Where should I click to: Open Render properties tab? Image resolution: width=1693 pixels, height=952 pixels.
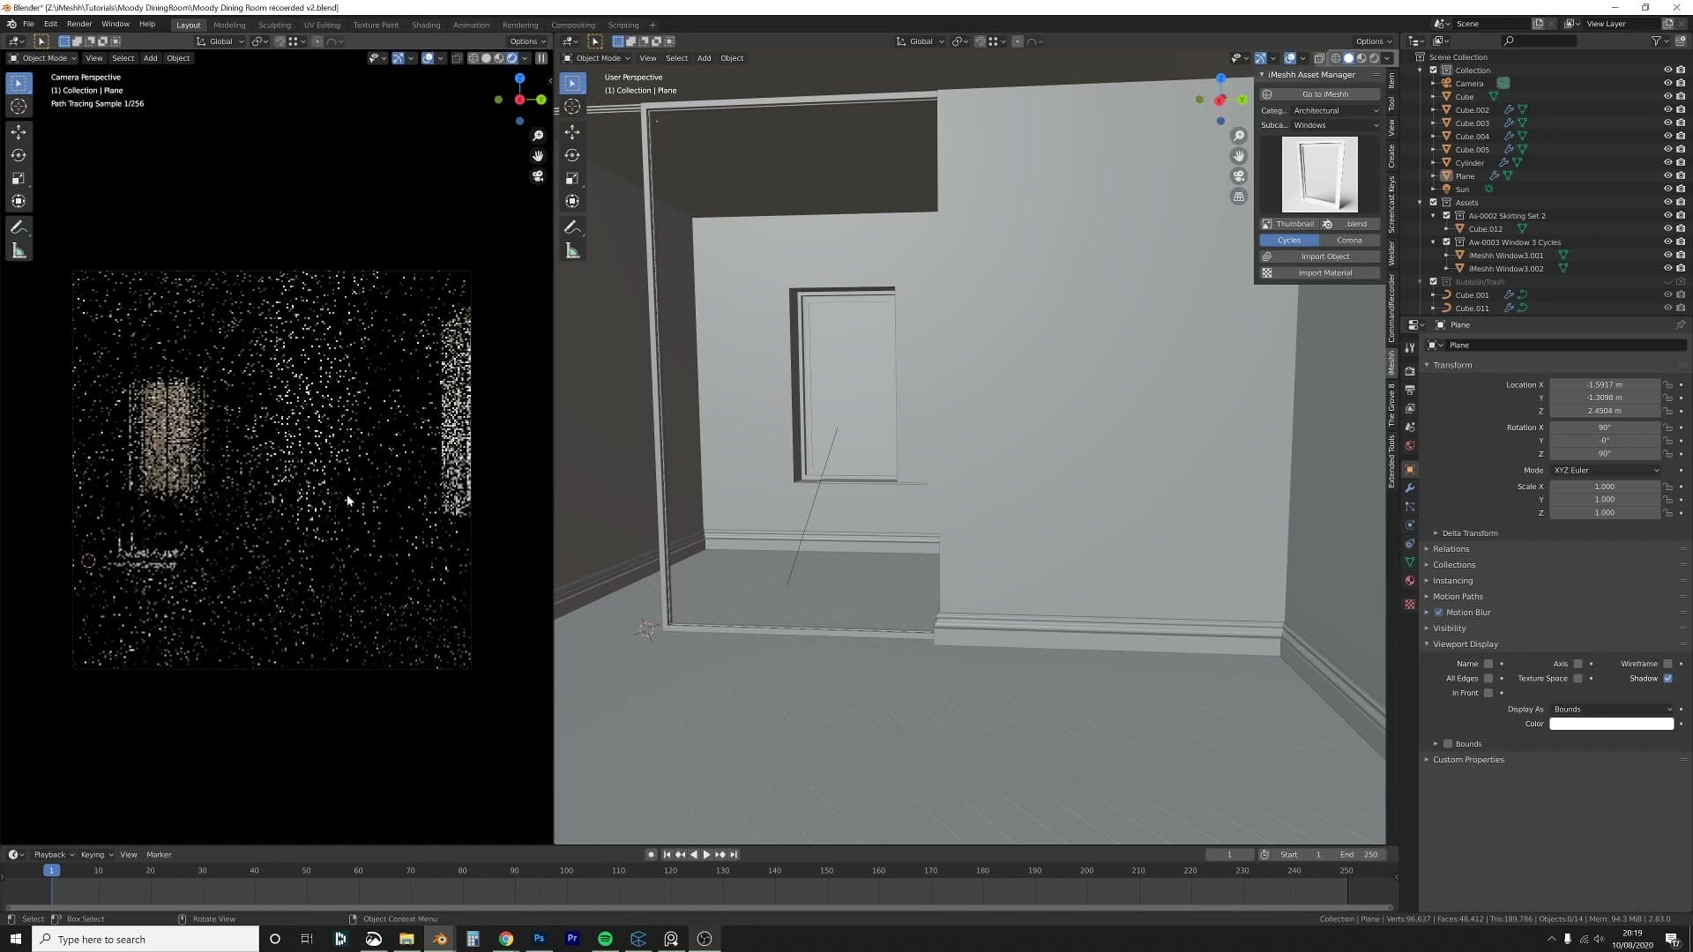[1410, 371]
